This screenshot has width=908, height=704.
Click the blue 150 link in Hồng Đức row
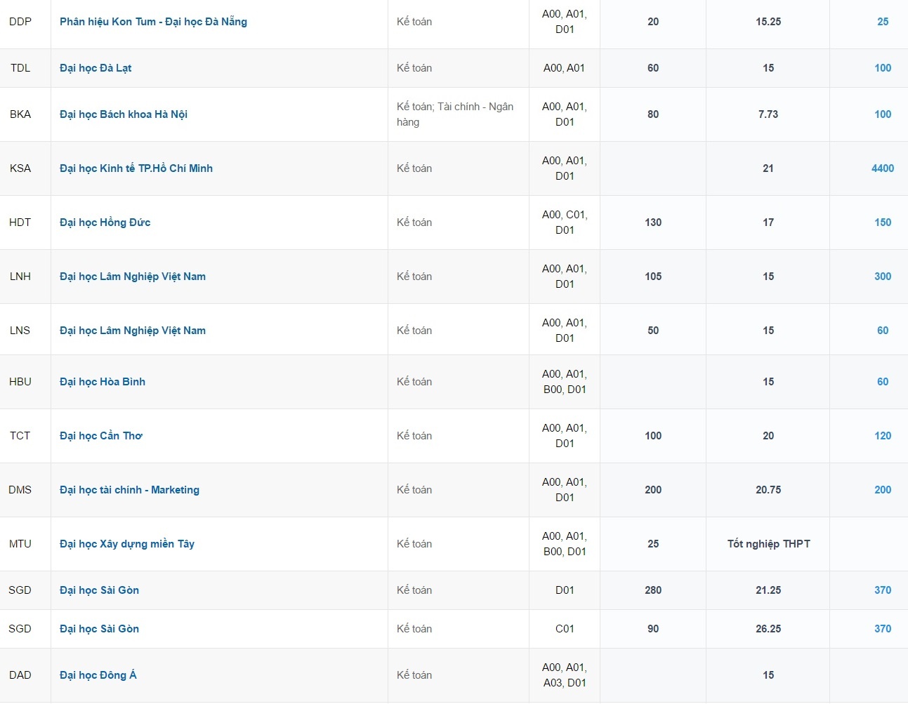pyautogui.click(x=883, y=223)
